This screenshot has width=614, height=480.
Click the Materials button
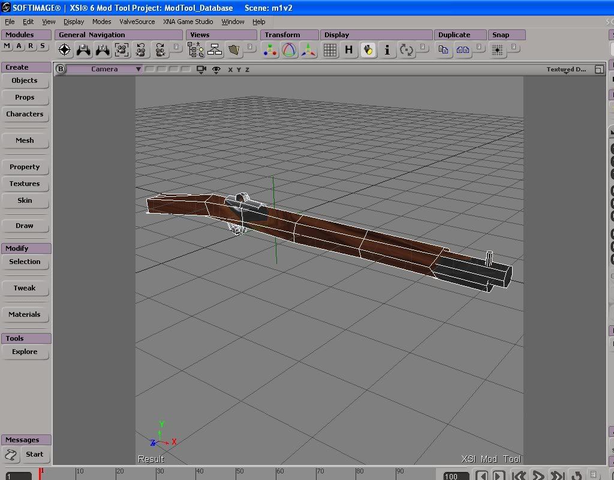(25, 314)
